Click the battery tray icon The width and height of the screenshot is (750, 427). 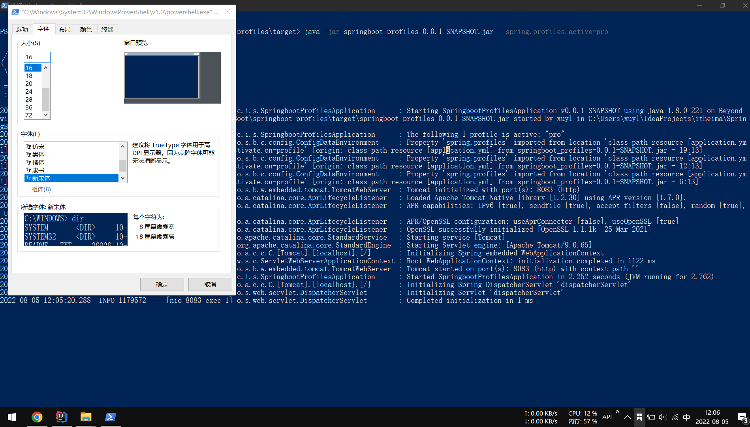[651, 417]
